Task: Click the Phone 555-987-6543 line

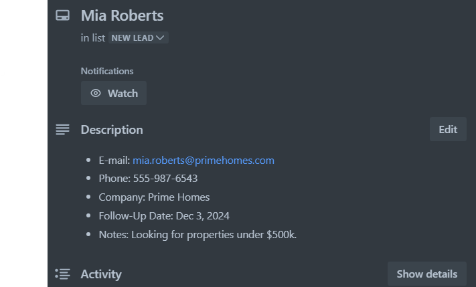Action: 148,179
